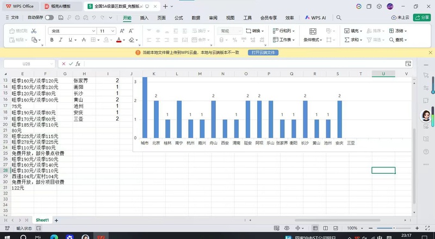Image resolution: width=435 pixels, height=239 pixels.
Task: Expand the font size 11 dropdown
Action: [107, 31]
